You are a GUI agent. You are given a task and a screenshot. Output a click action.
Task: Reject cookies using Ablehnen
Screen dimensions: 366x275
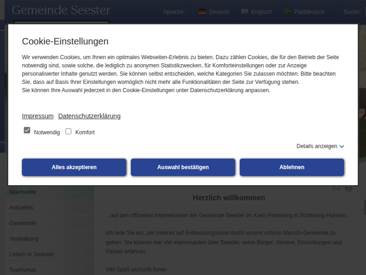[291, 167]
